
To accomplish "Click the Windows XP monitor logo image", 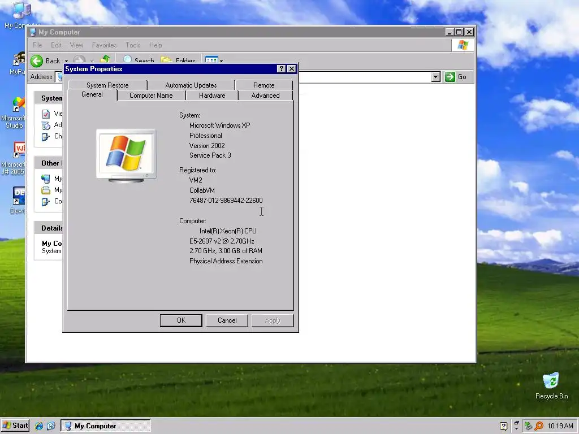I will tap(126, 156).
